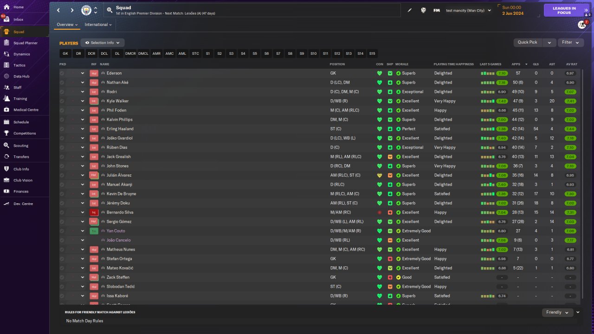The height and width of the screenshot is (334, 594).
Task: Open the Selection Info dropdown
Action: point(103,43)
